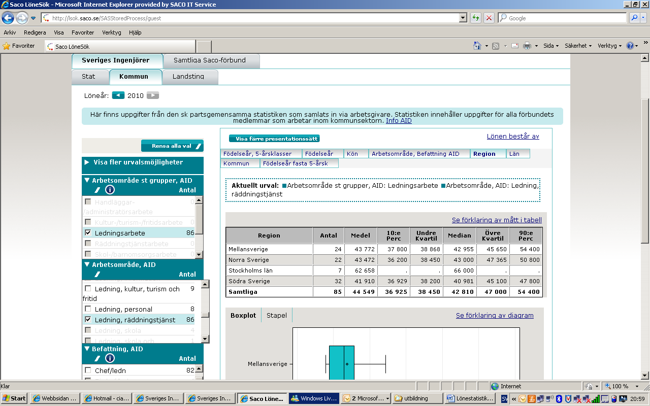Image resolution: width=650 pixels, height=406 pixels.
Task: Collapse the Arbetsområde, AID section
Action: coord(87,264)
